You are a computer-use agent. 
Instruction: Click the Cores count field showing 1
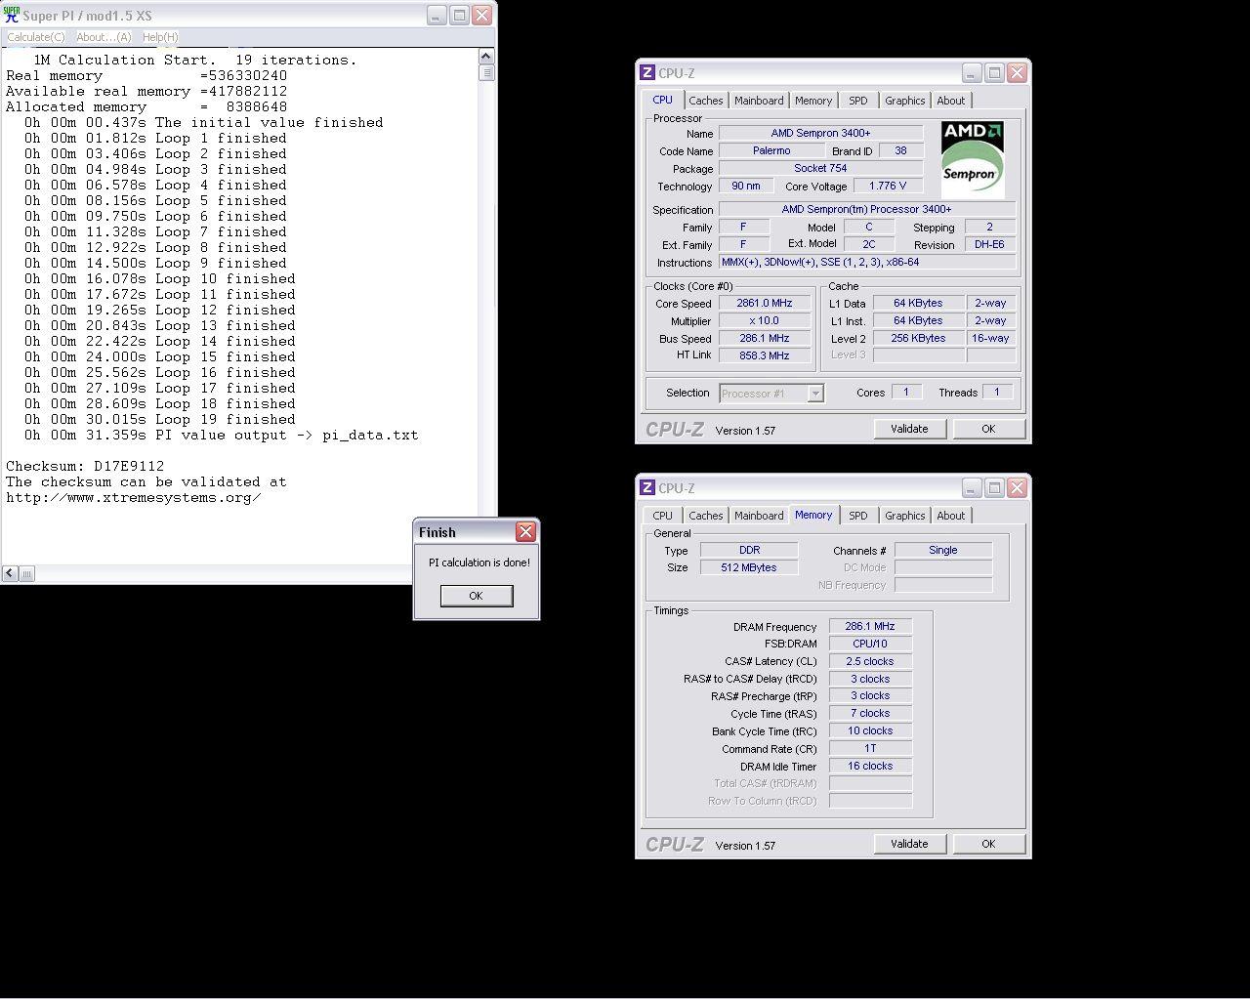click(x=905, y=392)
